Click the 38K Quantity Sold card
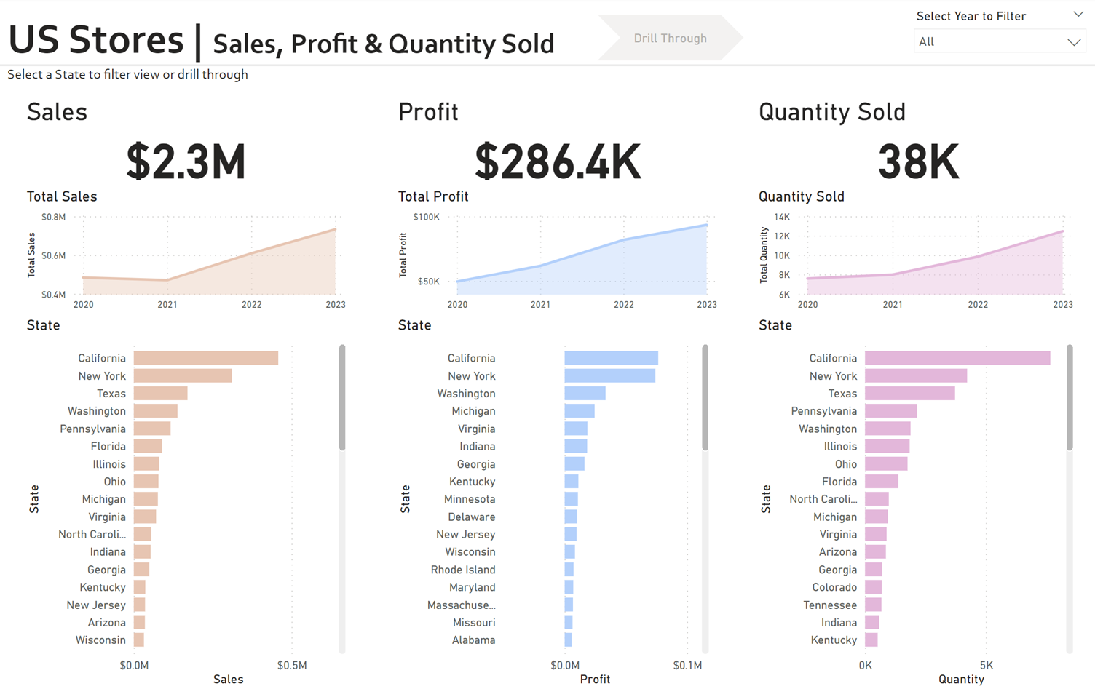Viewport: 1095px width, 689px height. [918, 162]
